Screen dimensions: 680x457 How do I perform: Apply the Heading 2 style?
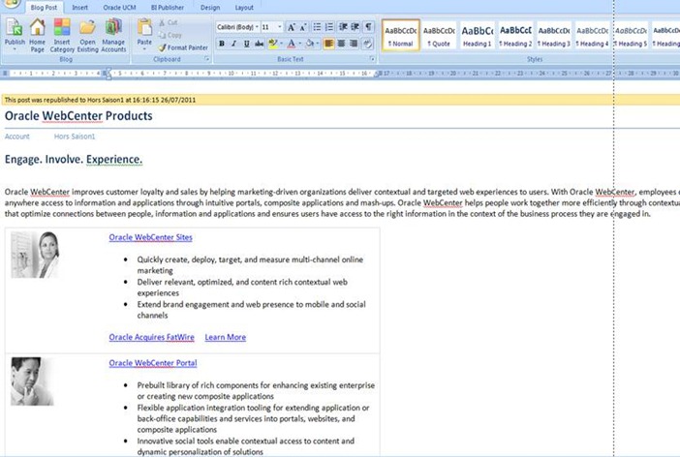click(x=515, y=36)
